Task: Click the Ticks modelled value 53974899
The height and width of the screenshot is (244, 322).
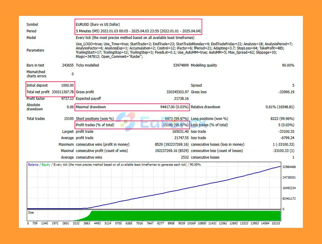Action: pyautogui.click(x=181, y=65)
